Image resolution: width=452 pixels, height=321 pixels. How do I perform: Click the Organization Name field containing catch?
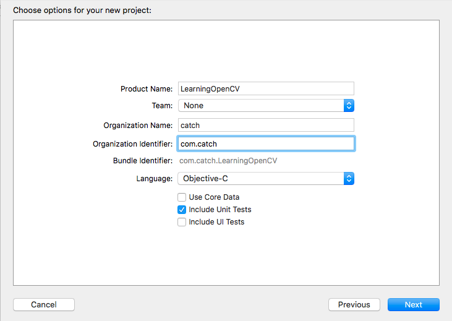coord(266,125)
